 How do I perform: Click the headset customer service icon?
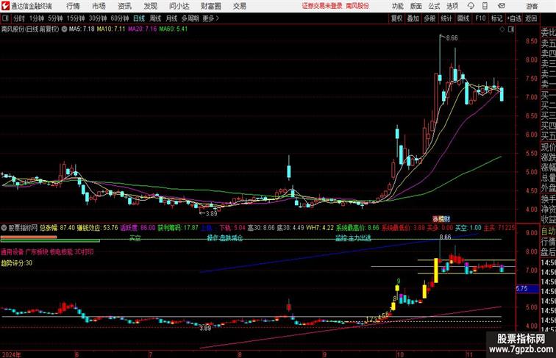point(471,6)
